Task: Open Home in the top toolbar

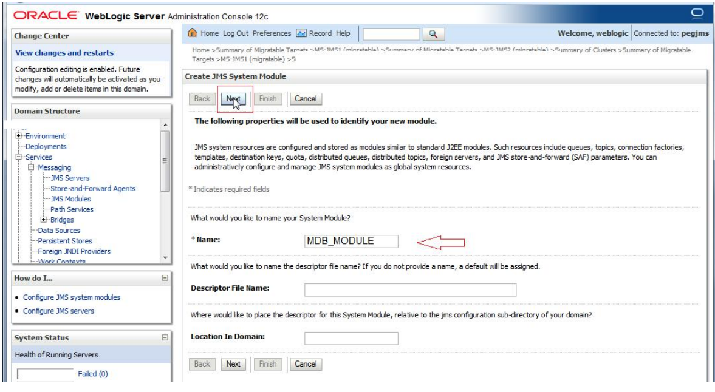Action: tap(210, 33)
